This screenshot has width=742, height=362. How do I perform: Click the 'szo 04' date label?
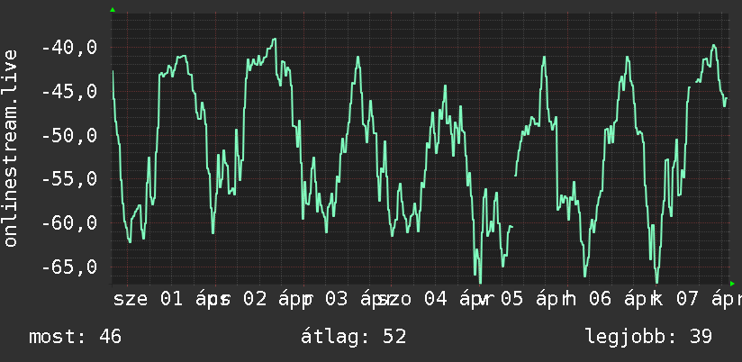click(x=412, y=300)
